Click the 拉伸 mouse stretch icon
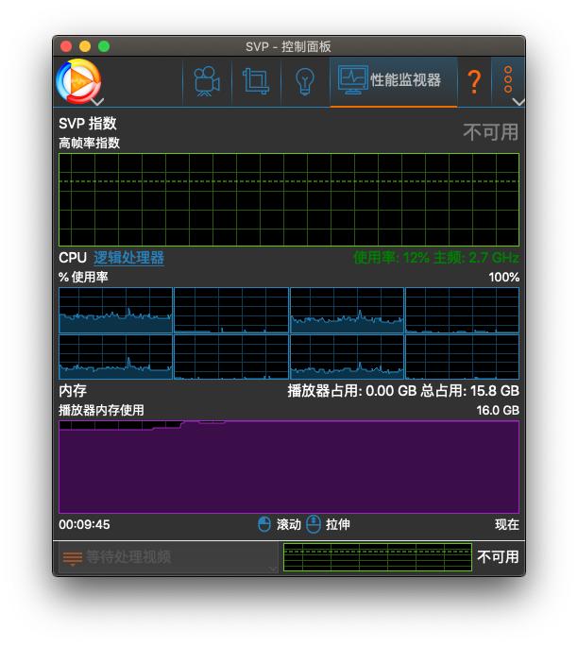 tap(314, 524)
